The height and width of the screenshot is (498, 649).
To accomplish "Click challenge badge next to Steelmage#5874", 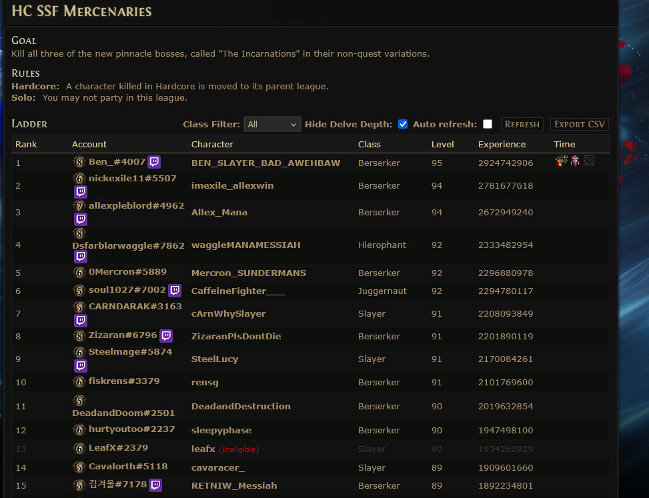I will pyautogui.click(x=79, y=353).
